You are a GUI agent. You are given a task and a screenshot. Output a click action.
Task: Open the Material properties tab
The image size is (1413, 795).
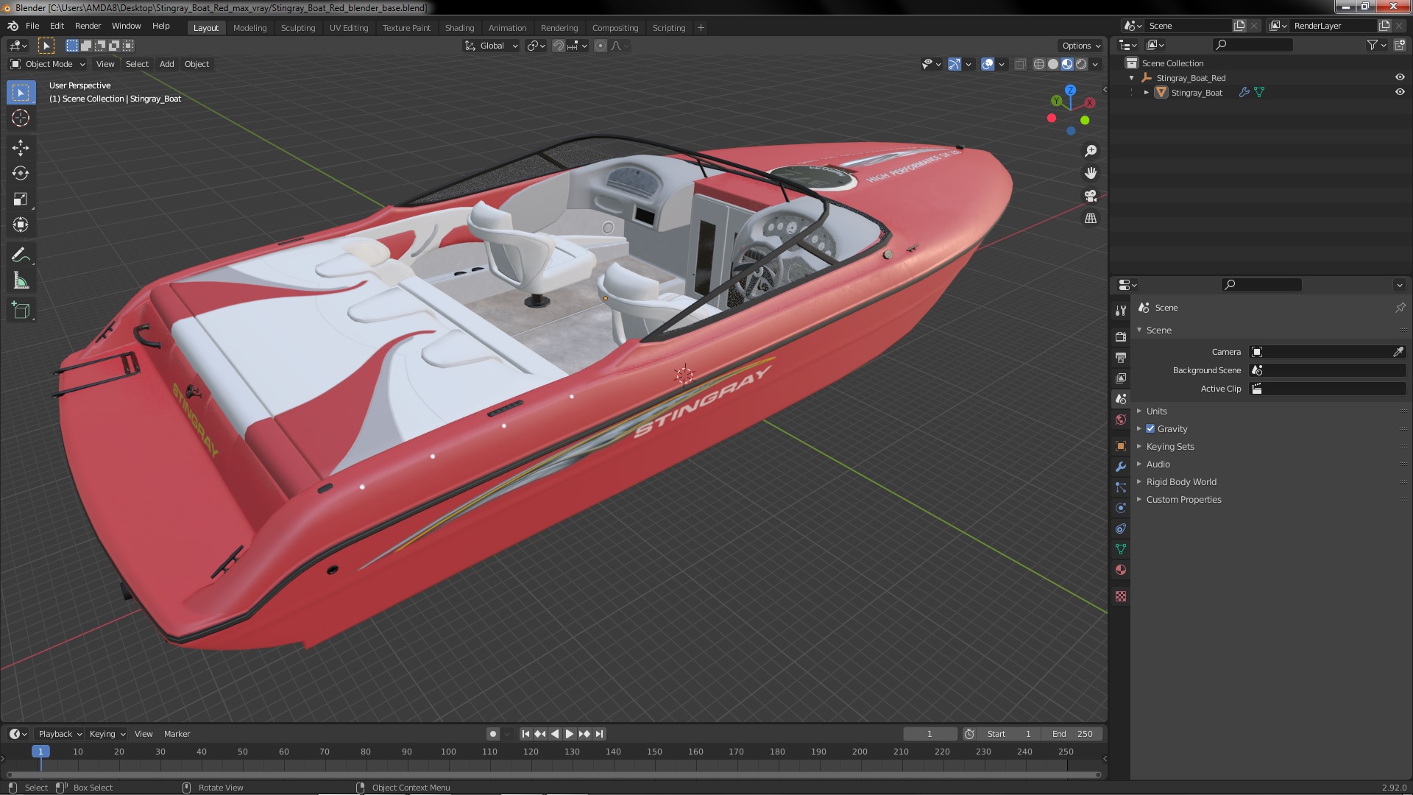tap(1121, 570)
